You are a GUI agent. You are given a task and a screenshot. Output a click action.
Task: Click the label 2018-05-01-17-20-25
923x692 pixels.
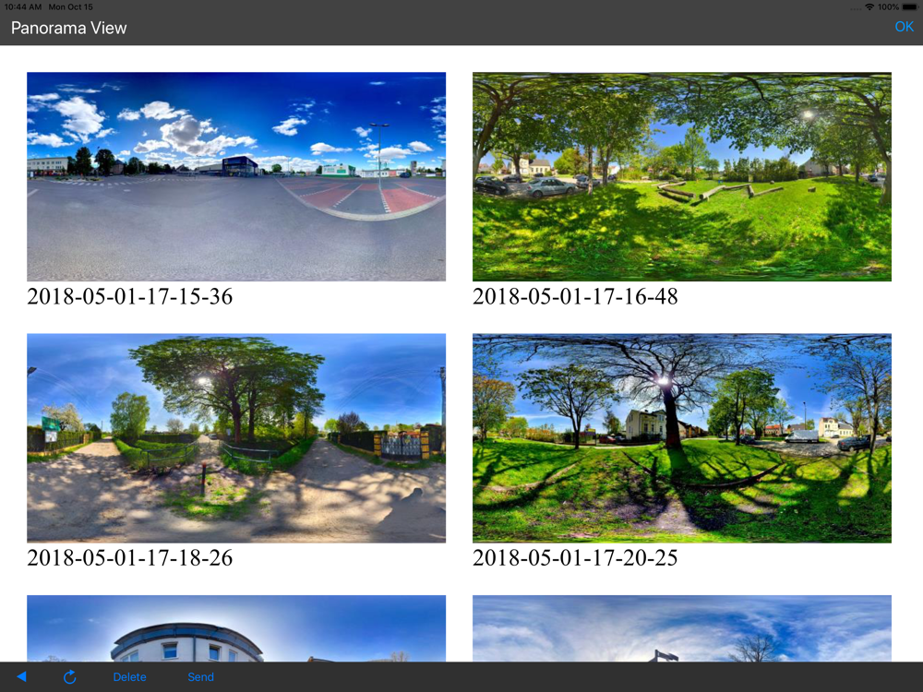pos(575,557)
